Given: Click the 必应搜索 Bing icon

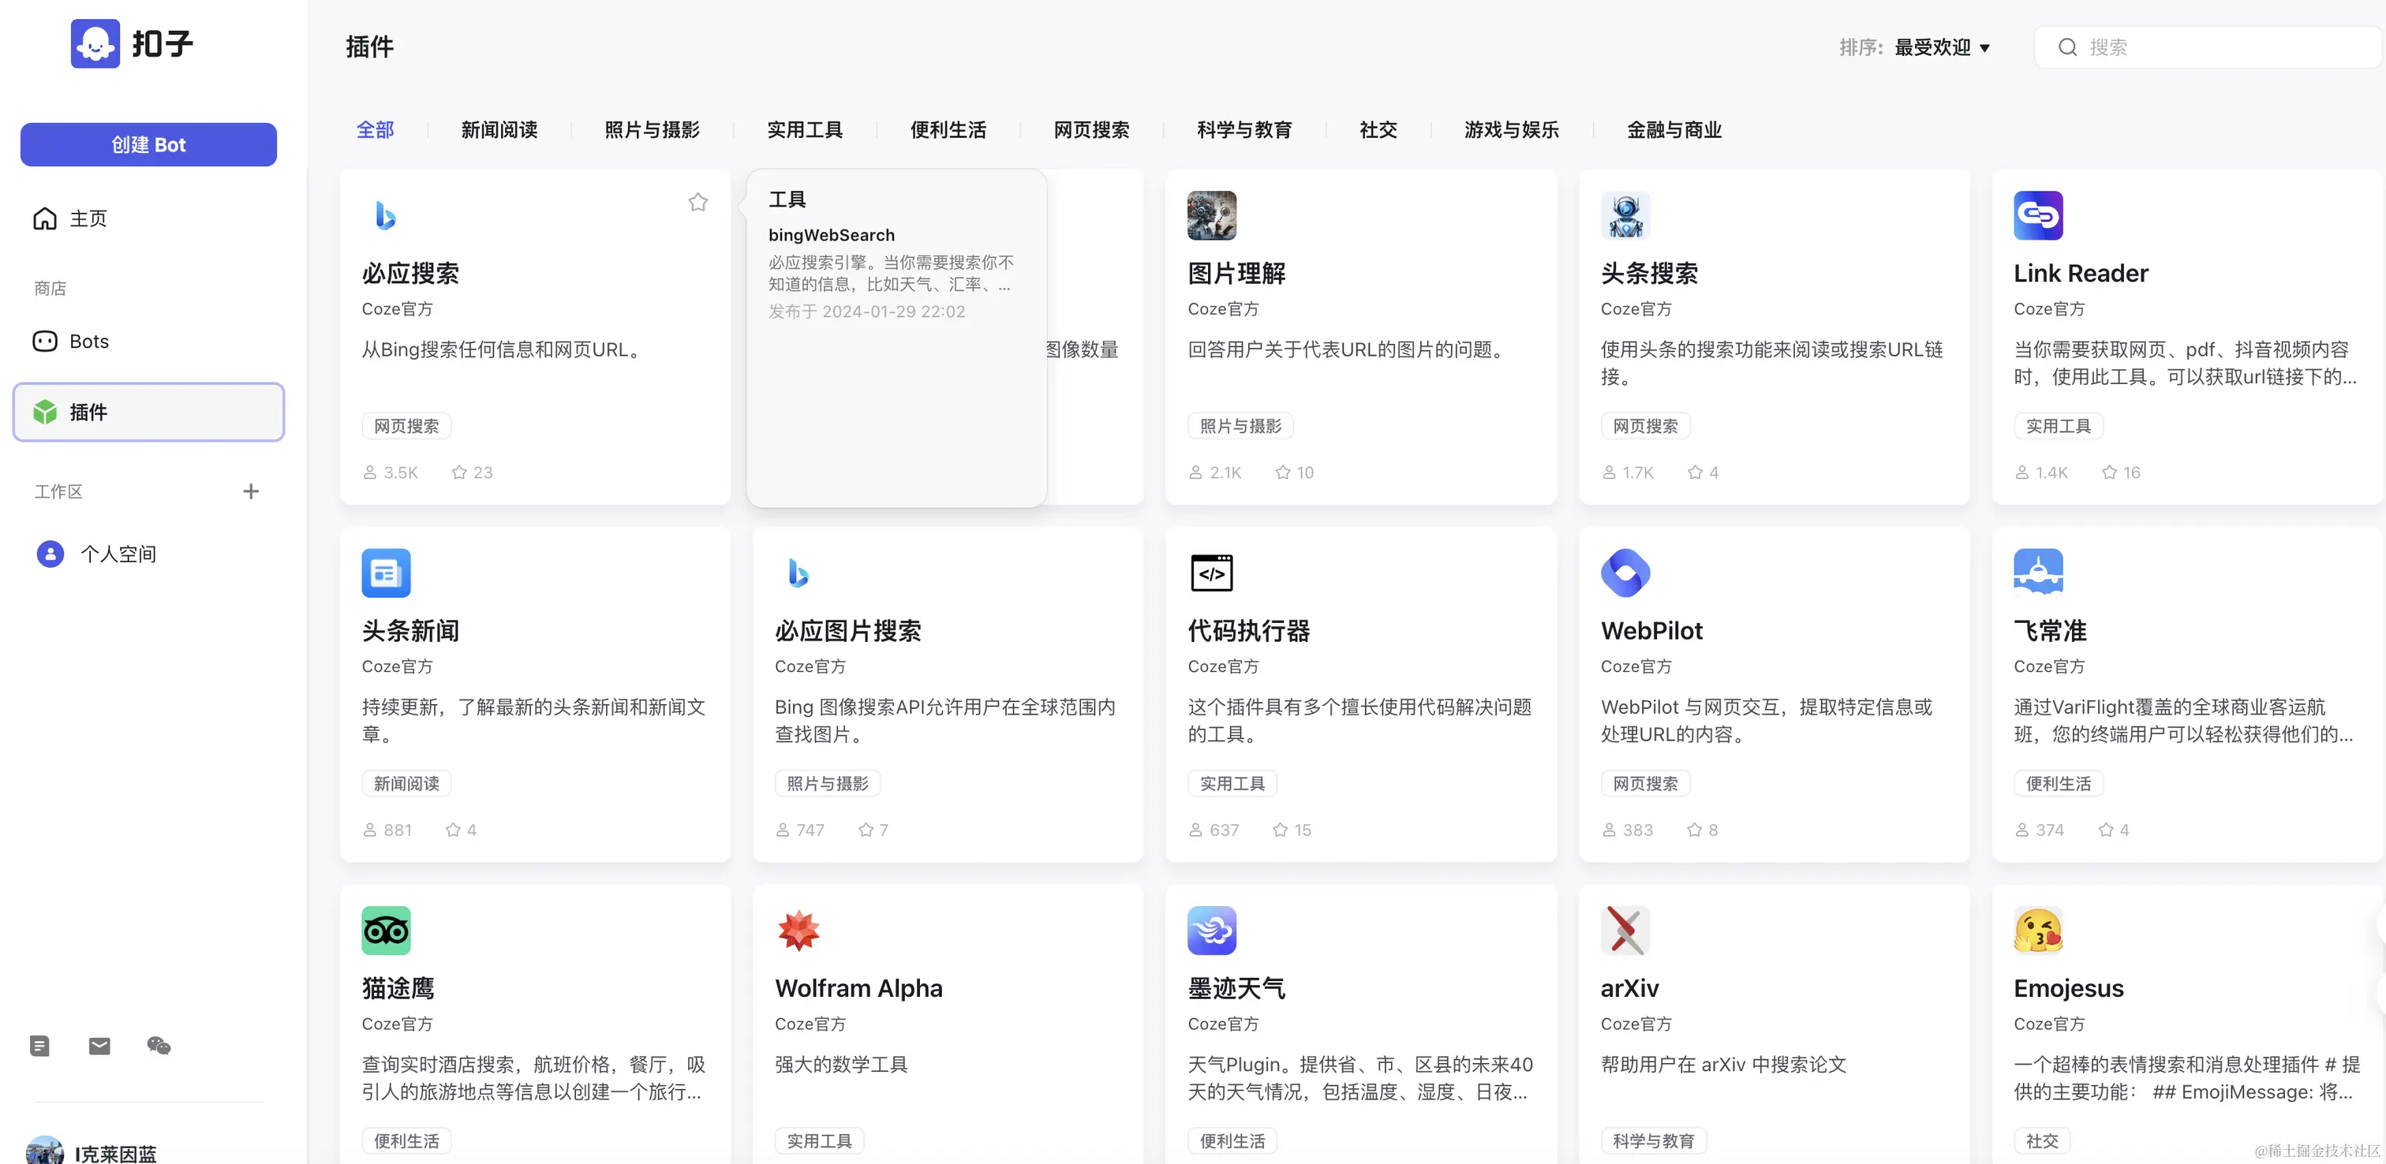Looking at the screenshot, I should point(387,216).
